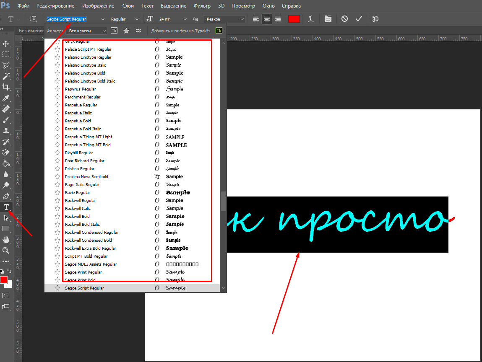Select the Zoom tool
482x362 pixels.
tap(6, 251)
